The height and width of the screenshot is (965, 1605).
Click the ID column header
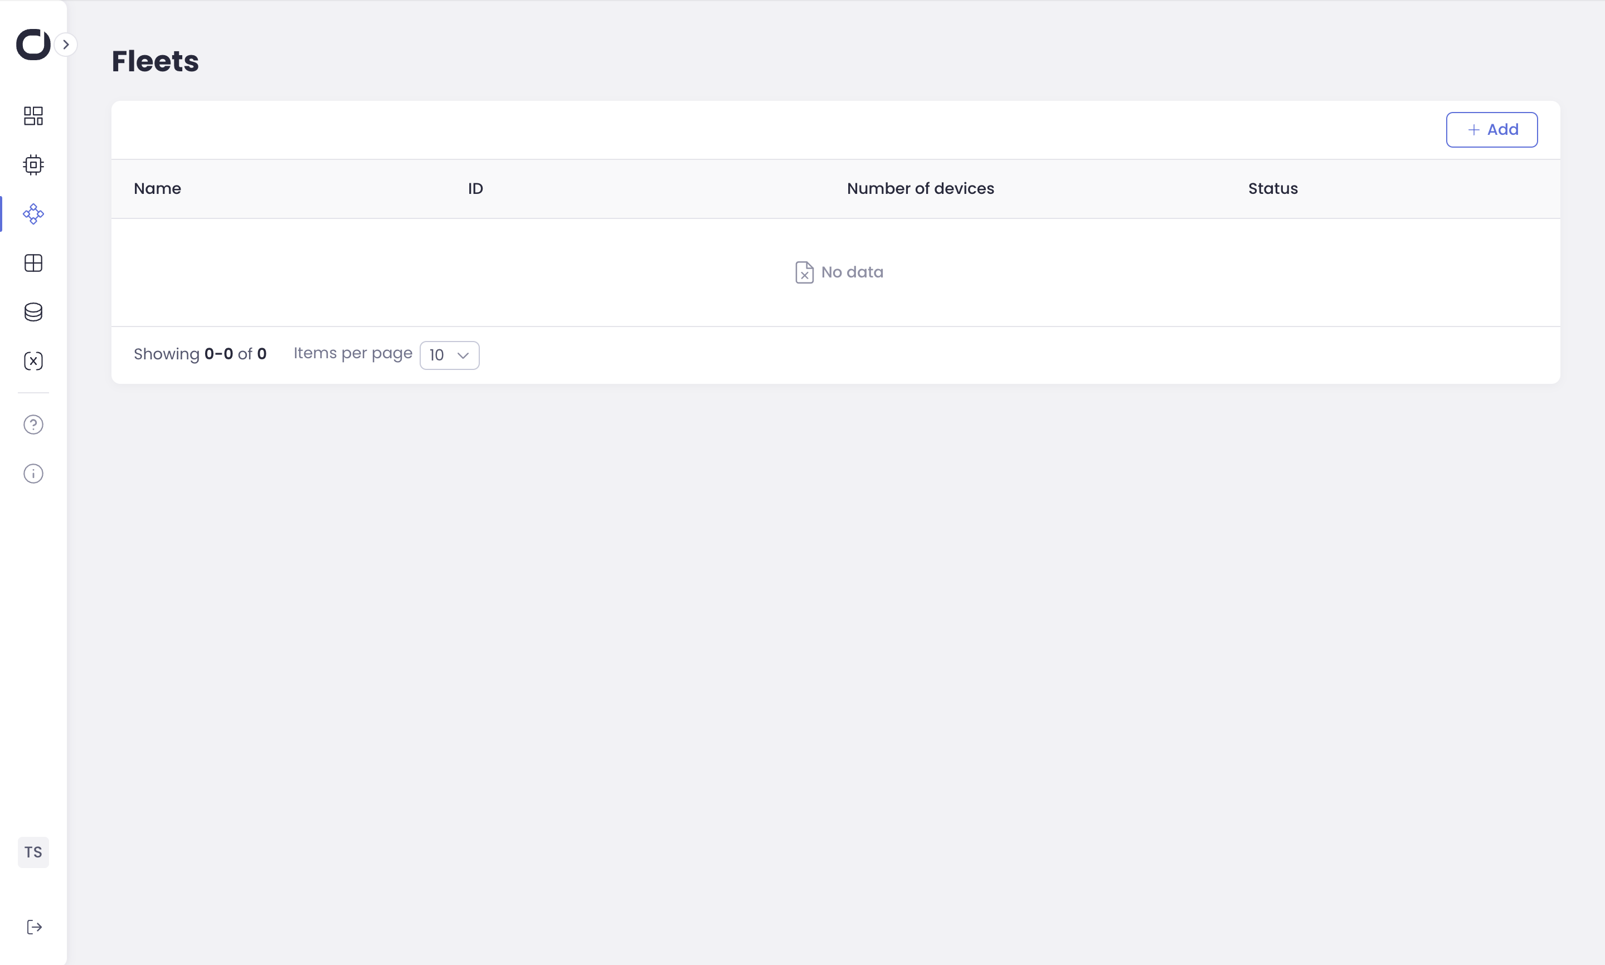coord(475,188)
